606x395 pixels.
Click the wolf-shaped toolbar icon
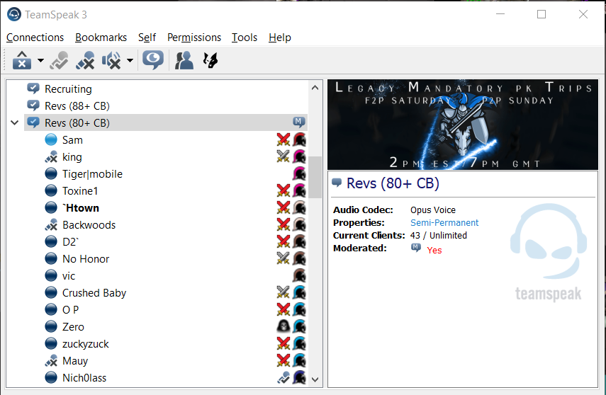click(211, 61)
